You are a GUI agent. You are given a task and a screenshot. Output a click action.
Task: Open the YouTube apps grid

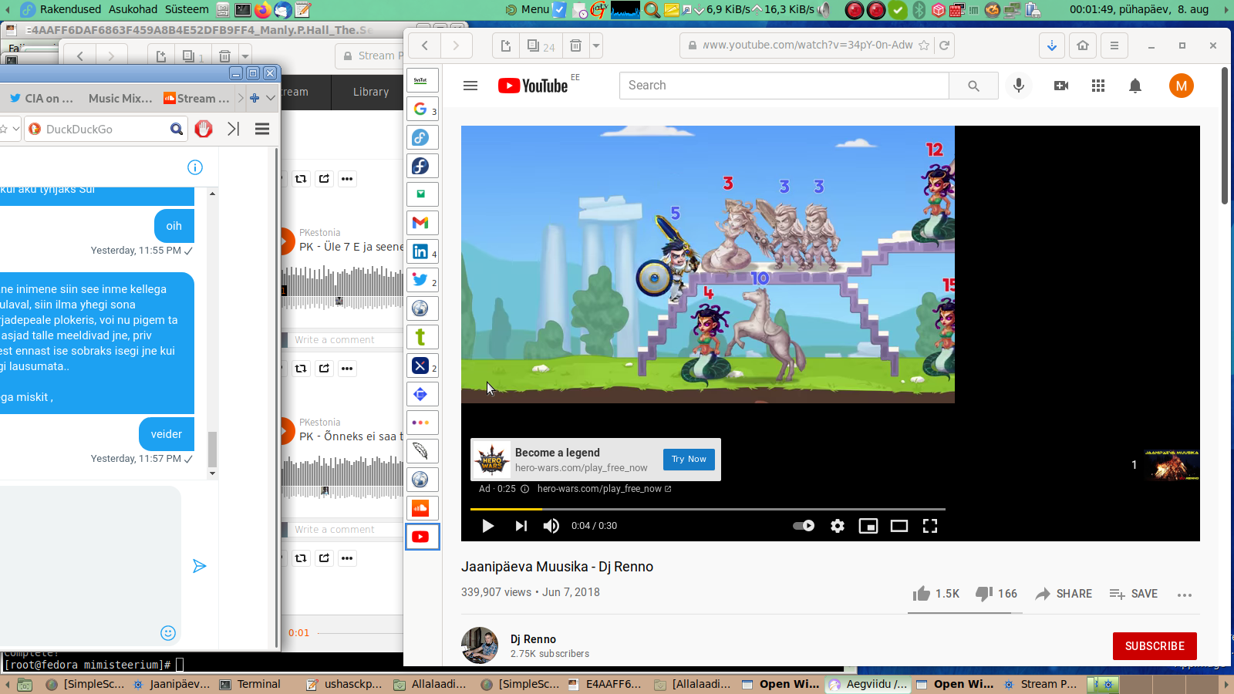click(1098, 86)
